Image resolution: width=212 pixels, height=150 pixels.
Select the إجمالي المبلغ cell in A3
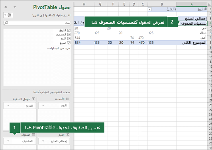[192, 18]
